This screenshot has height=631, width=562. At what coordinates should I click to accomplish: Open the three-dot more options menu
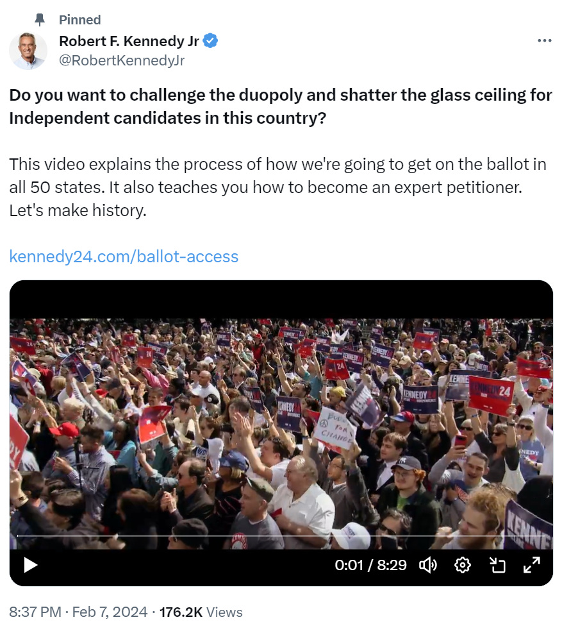[544, 40]
